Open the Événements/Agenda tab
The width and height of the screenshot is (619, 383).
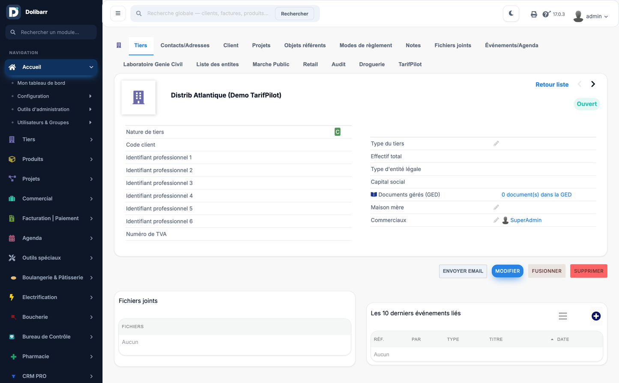511,45
